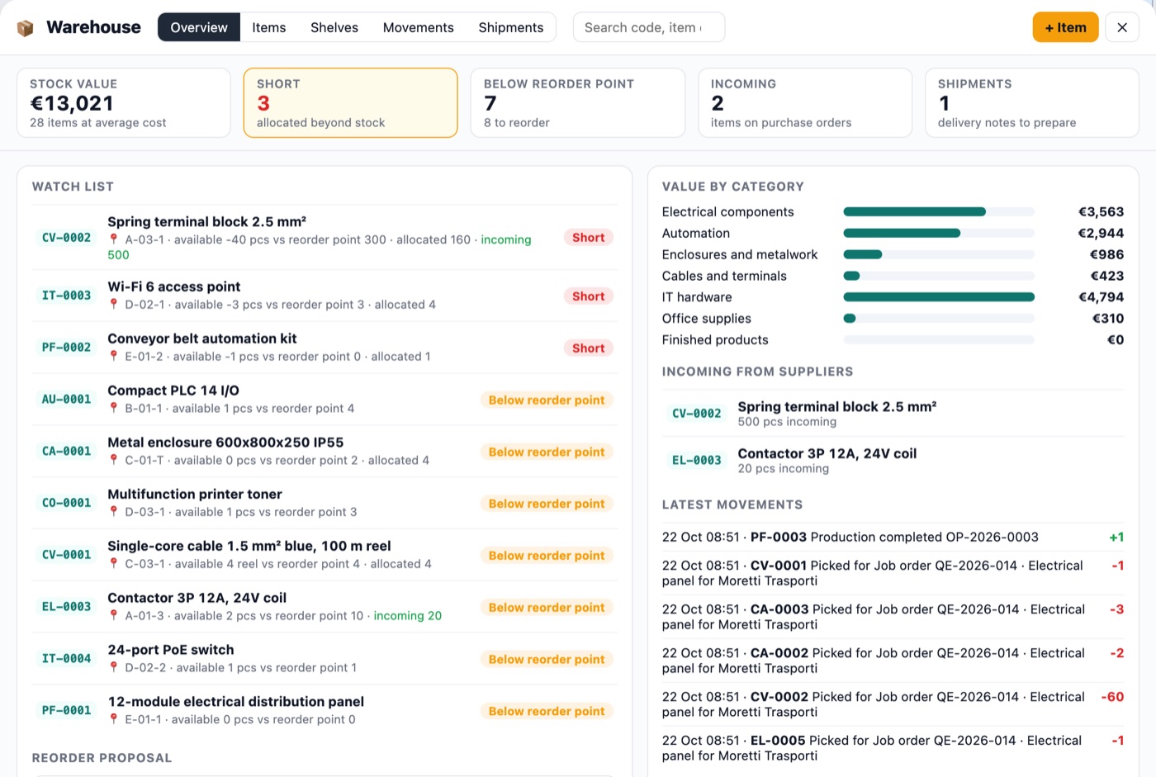
Task: Add a new item with + Item button
Action: pos(1066,27)
